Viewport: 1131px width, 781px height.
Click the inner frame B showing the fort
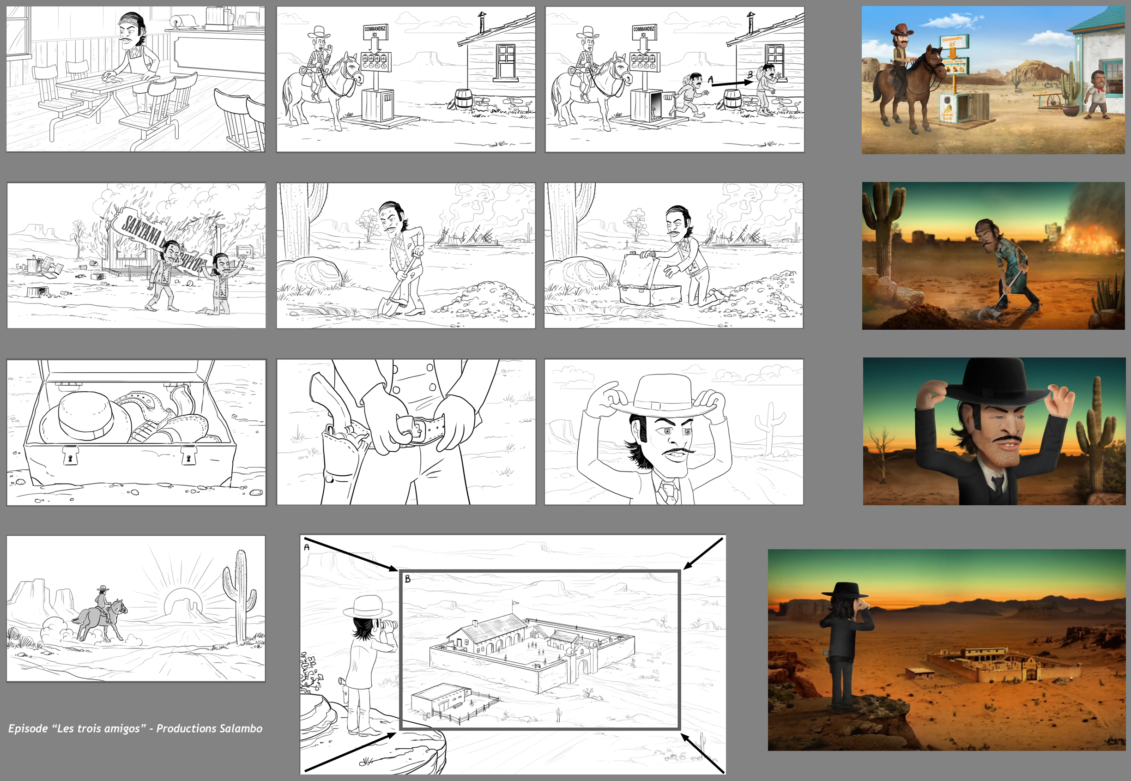pyautogui.click(x=540, y=650)
